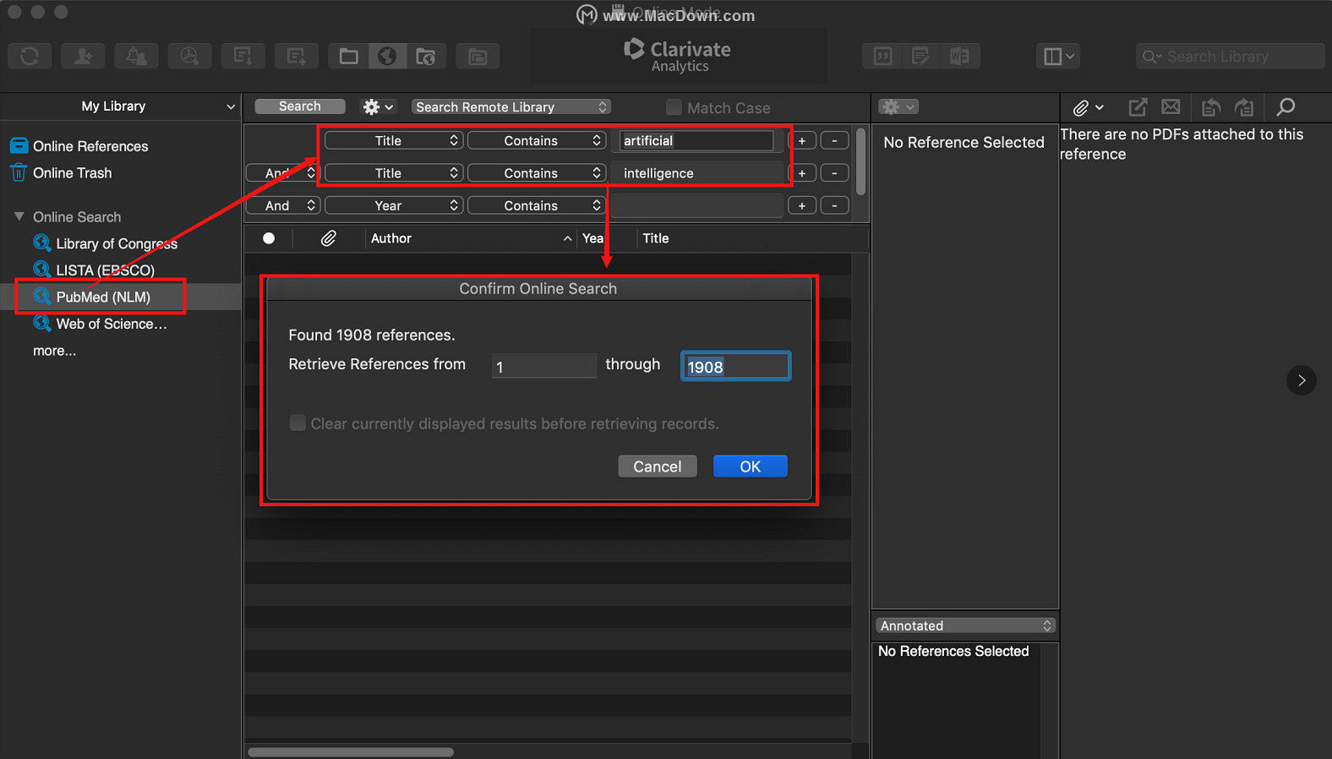Click OK in Confirm Online Search
Image resolution: width=1332 pixels, height=759 pixels.
tap(751, 467)
